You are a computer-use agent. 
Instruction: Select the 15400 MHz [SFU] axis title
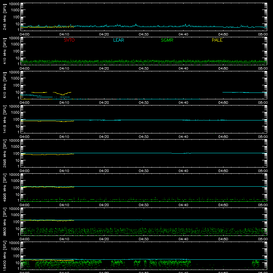pos(4,256)
